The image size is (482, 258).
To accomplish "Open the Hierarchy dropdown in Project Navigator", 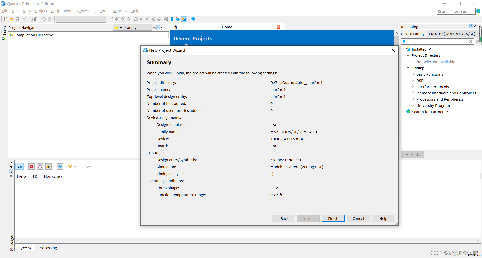I will pyautogui.click(x=133, y=27).
